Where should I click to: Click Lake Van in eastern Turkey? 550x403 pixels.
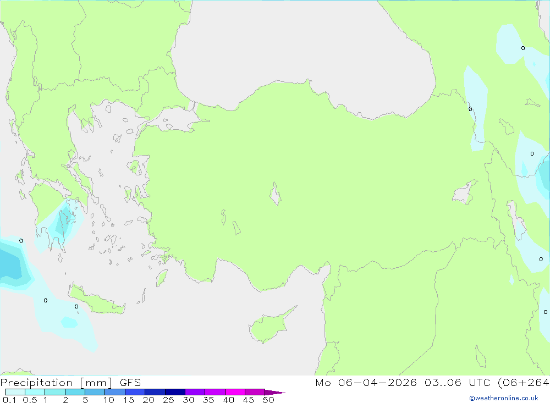coord(464,193)
